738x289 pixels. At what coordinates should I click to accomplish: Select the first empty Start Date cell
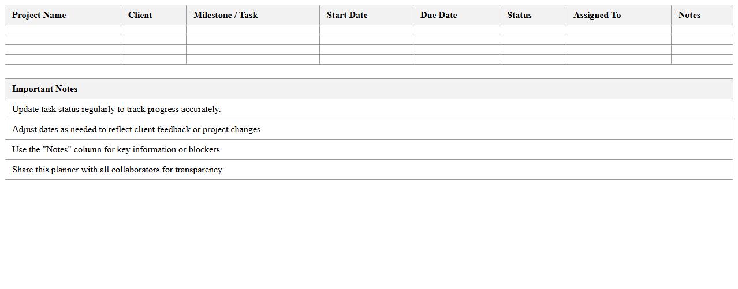coord(367,30)
